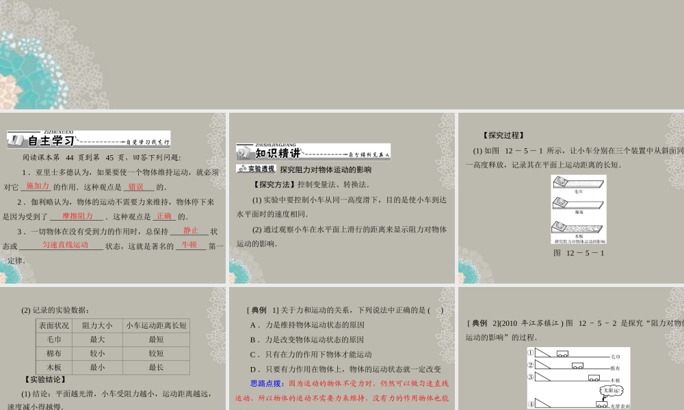Select table cell 较短

156,353
